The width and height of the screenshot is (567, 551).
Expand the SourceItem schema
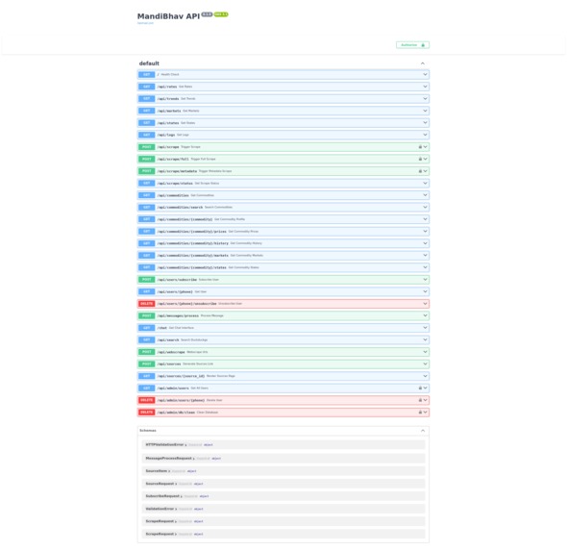(x=158, y=471)
